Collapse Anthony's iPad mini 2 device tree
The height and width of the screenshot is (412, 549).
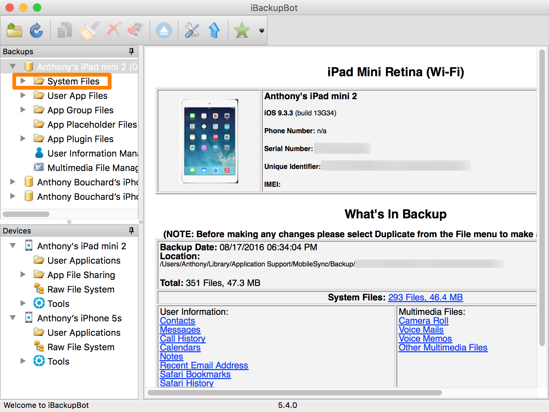pyautogui.click(x=13, y=246)
